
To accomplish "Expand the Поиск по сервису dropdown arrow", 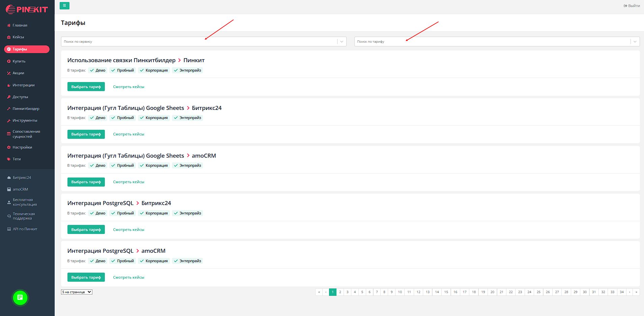I will [342, 42].
